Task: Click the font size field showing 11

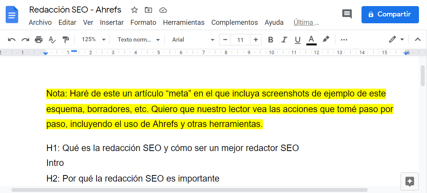Action: (240, 40)
